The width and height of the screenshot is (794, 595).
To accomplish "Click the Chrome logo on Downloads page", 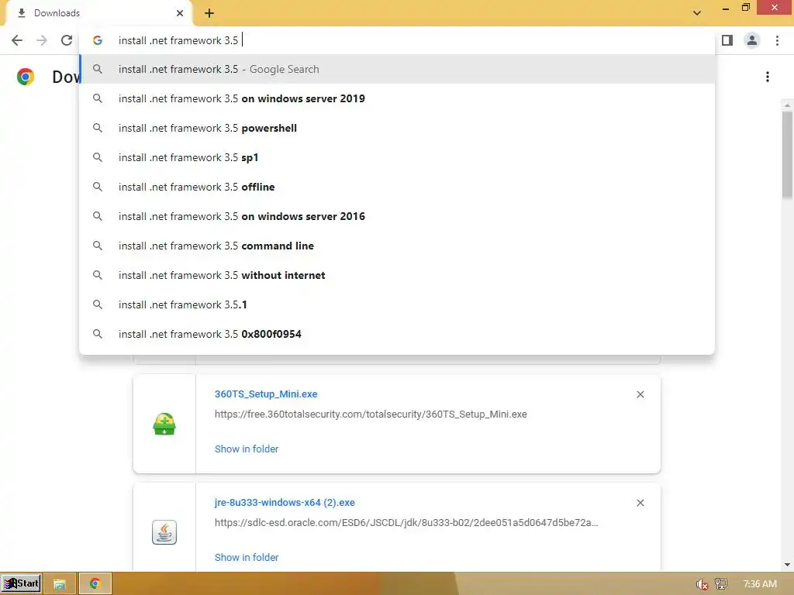I will click(x=26, y=77).
